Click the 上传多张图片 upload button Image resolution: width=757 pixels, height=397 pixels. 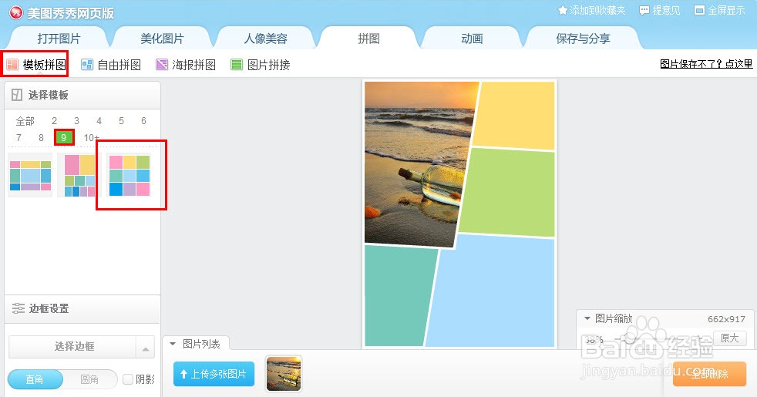point(214,374)
